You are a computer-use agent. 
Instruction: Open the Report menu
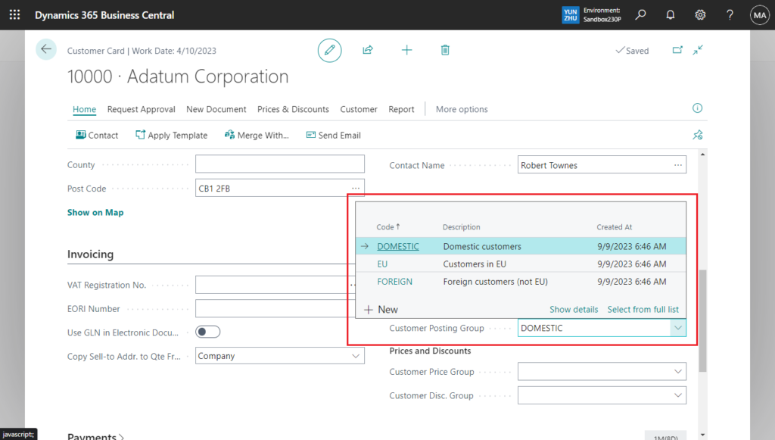click(x=401, y=109)
